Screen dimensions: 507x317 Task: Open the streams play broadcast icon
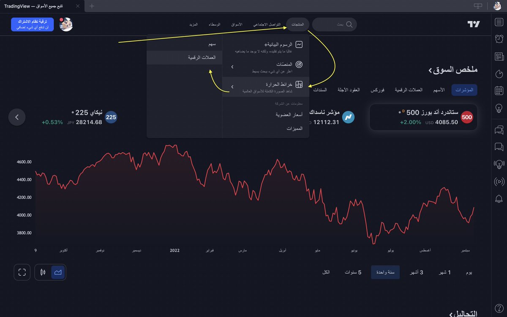[x=499, y=182]
